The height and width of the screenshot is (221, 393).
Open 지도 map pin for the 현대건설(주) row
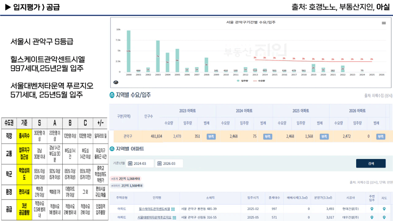point(384,209)
